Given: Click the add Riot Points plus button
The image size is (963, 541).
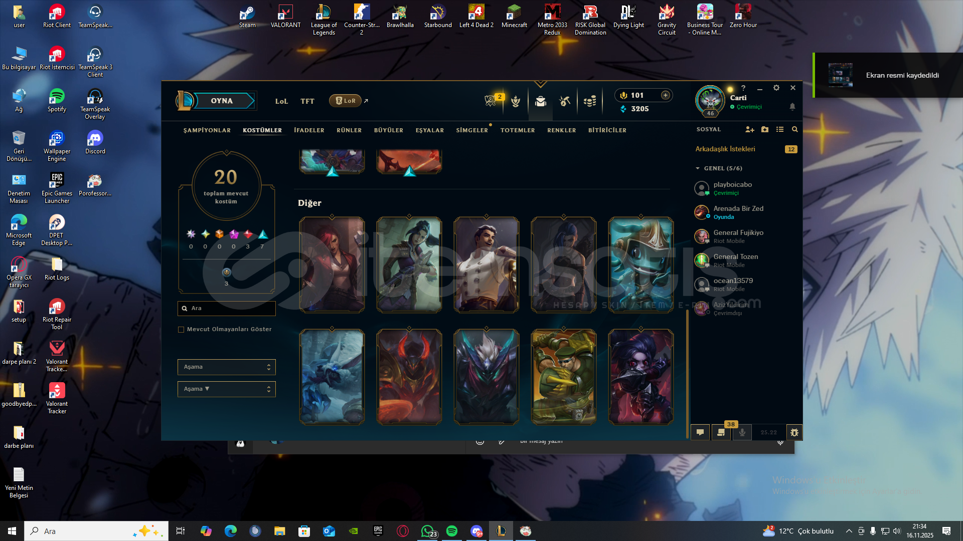Looking at the screenshot, I should (665, 95).
